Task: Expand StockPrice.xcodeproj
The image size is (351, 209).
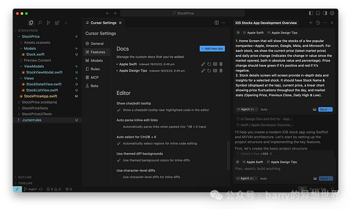Action: 19,102
